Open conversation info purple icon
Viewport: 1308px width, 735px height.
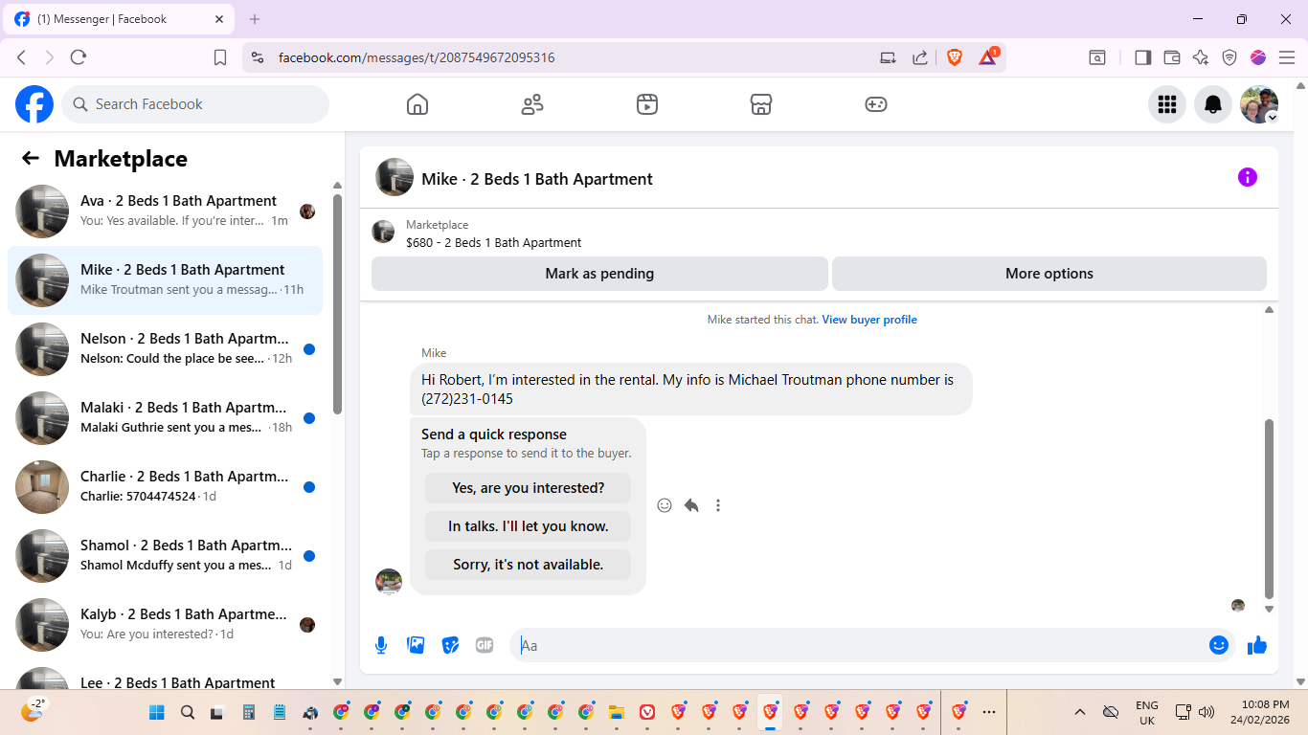coord(1248,177)
